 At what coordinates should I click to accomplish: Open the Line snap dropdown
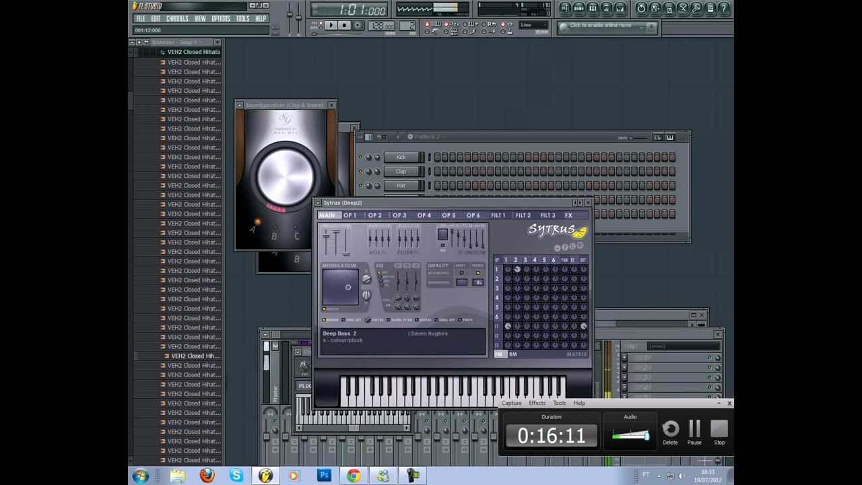pyautogui.click(x=534, y=26)
